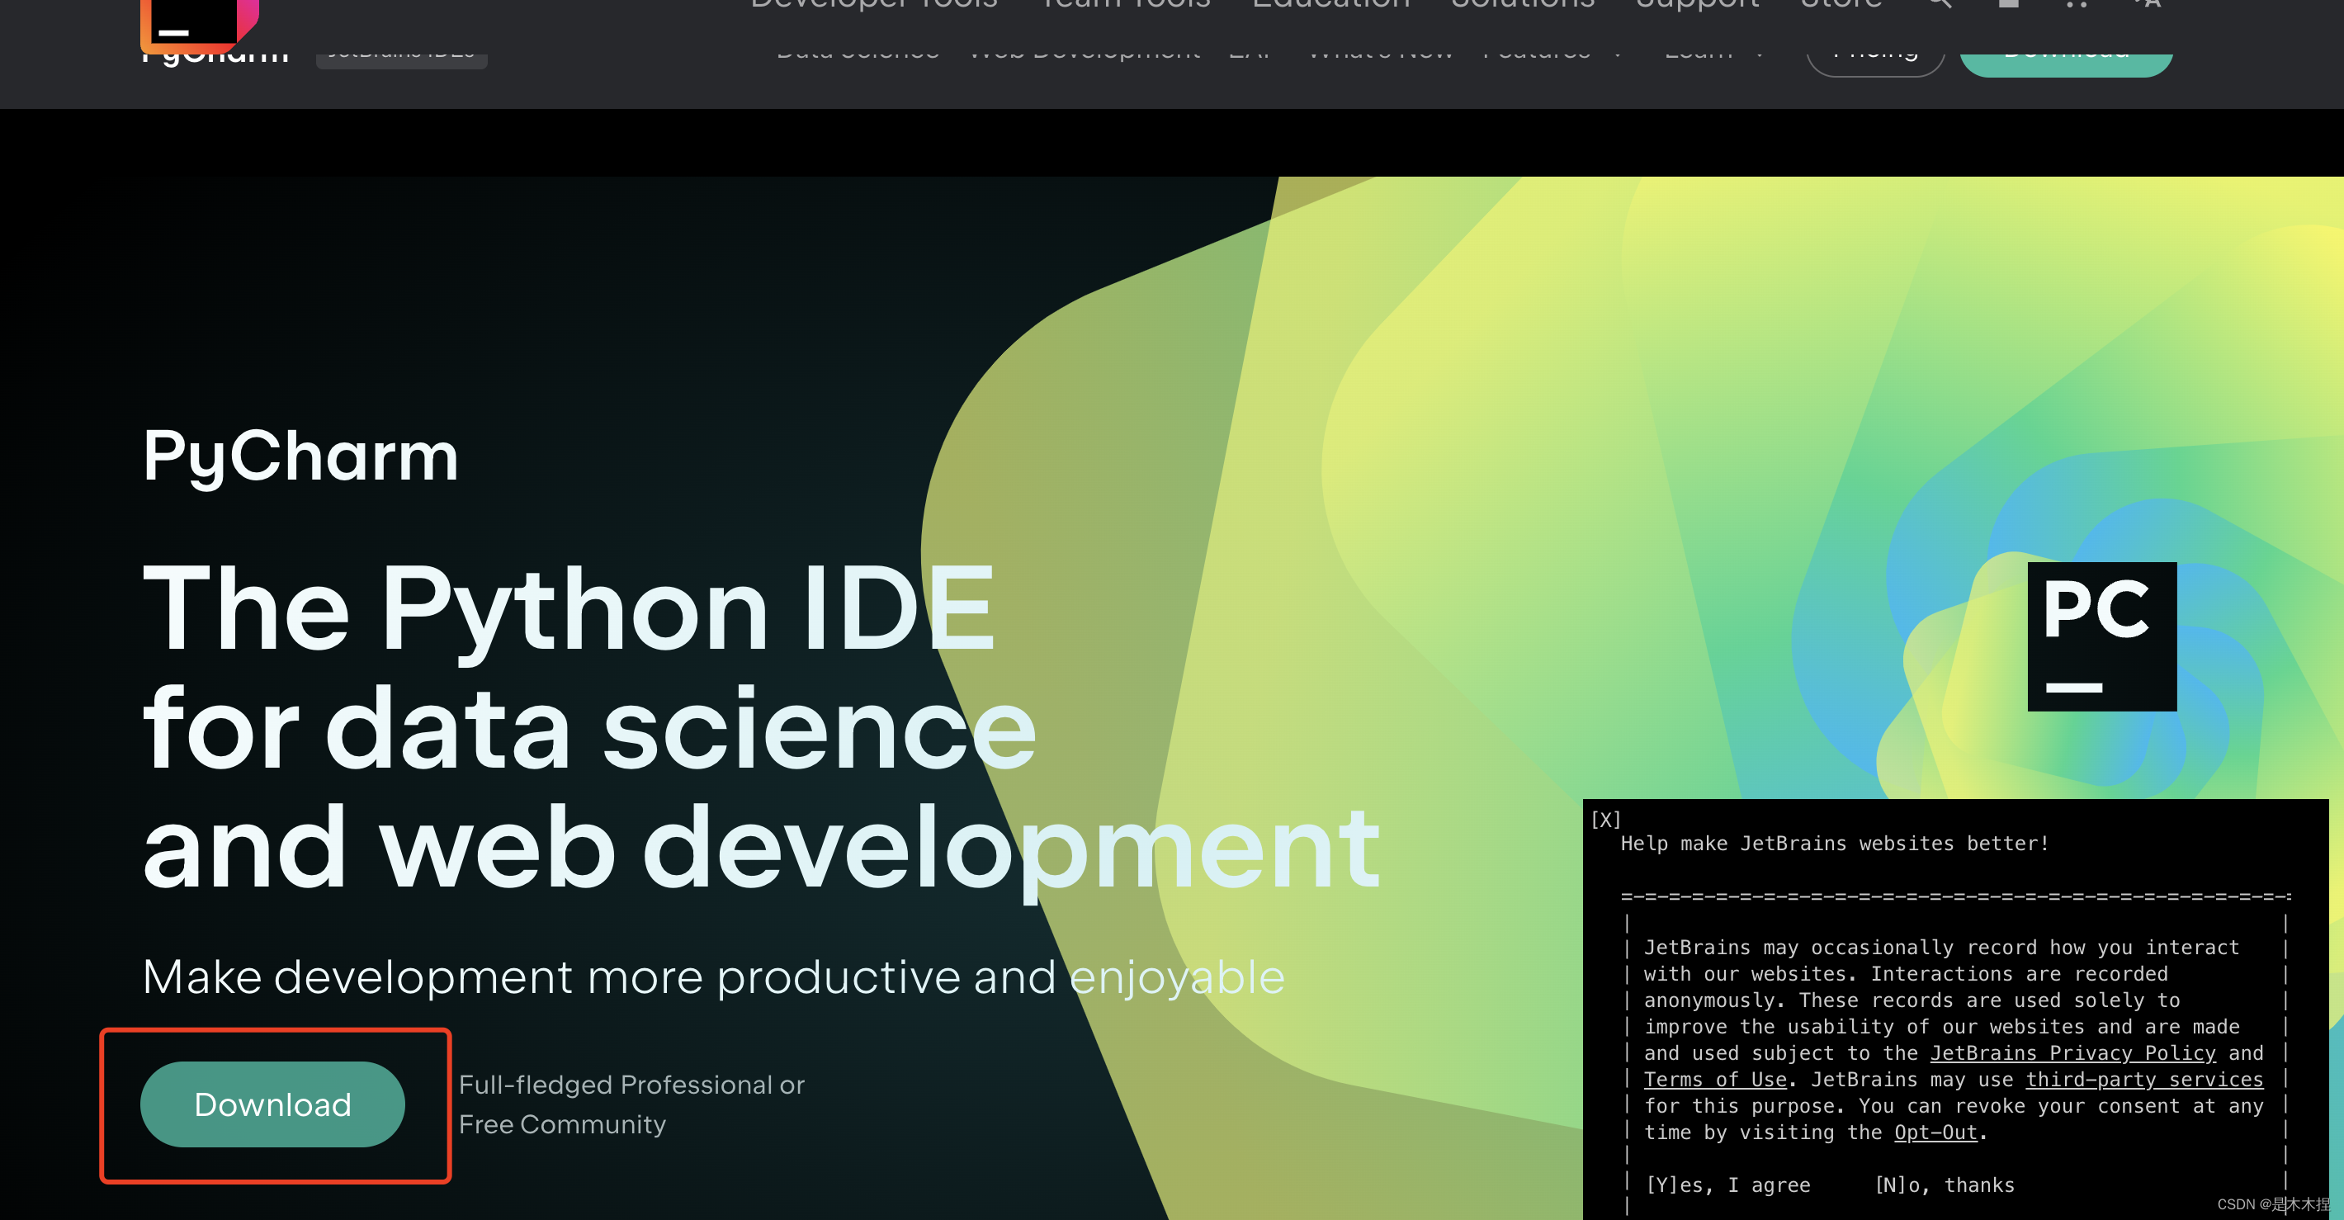
Task: Close the consent popup with [X]
Action: (1605, 819)
